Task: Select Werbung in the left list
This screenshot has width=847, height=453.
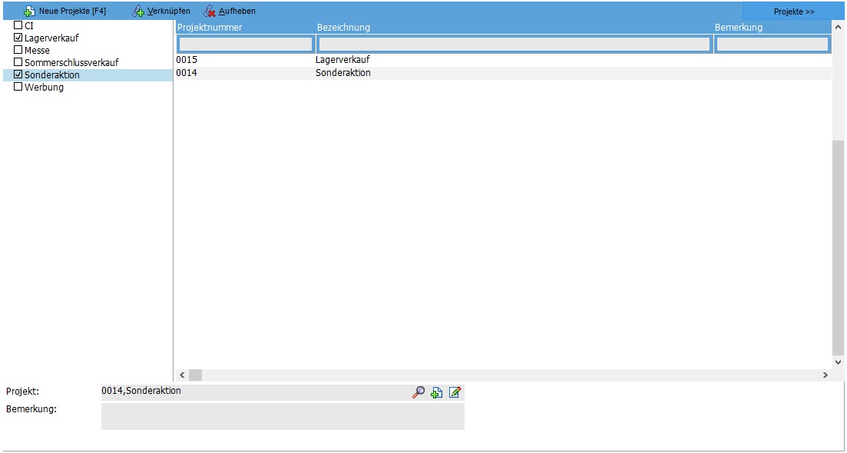Action: pyautogui.click(x=45, y=88)
